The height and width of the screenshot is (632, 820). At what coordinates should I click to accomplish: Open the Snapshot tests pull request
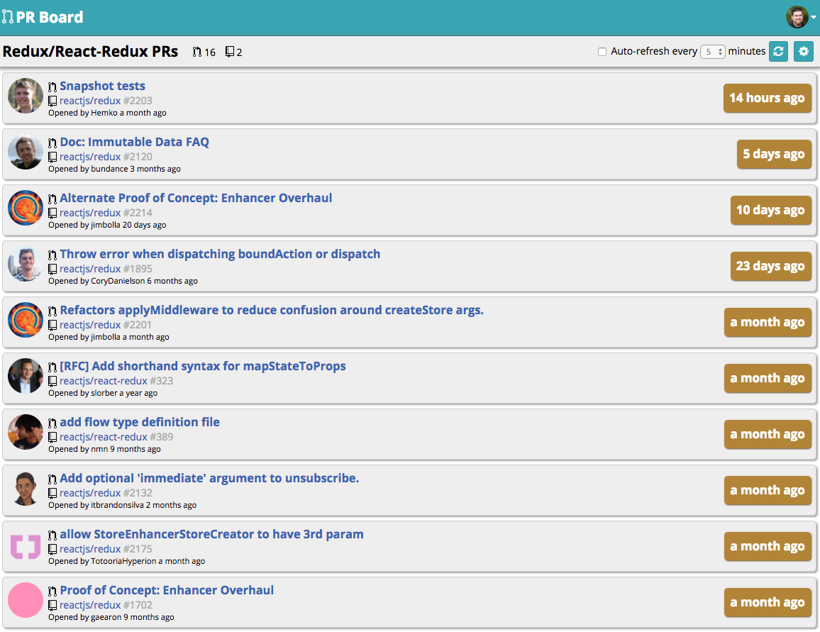(x=102, y=86)
